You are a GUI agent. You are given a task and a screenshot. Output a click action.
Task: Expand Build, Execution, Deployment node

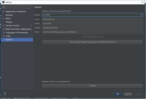pyautogui.click(x=4, y=29)
